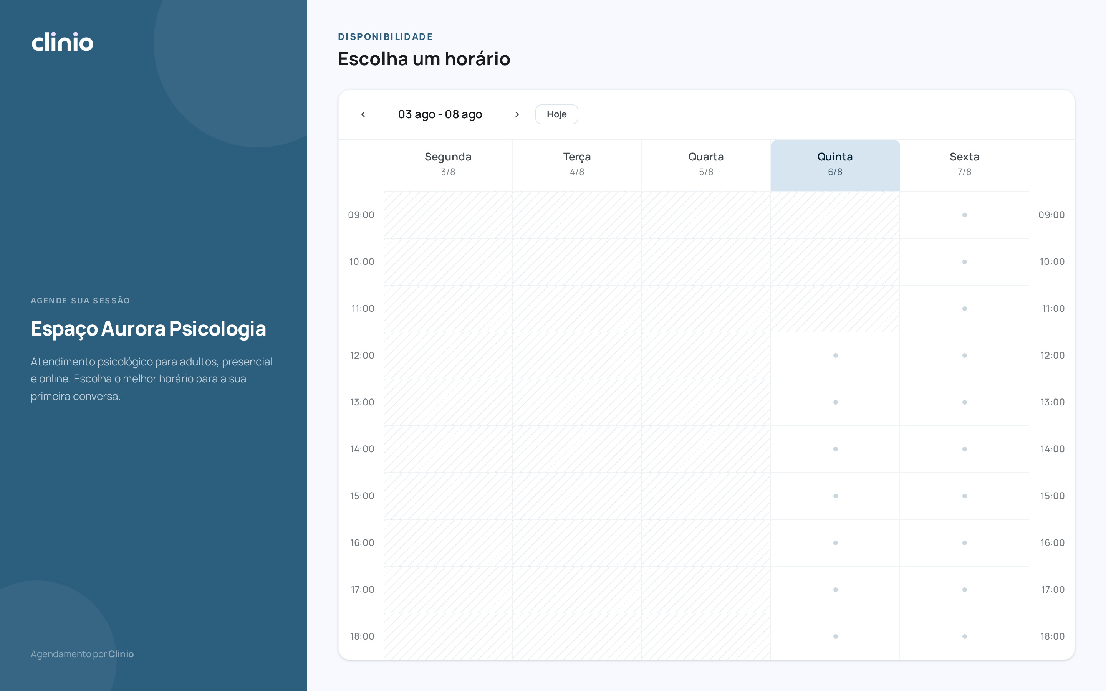Viewport: 1106px width, 691px height.
Task: Choose Sexta 11:00 available slot
Action: pos(964,309)
